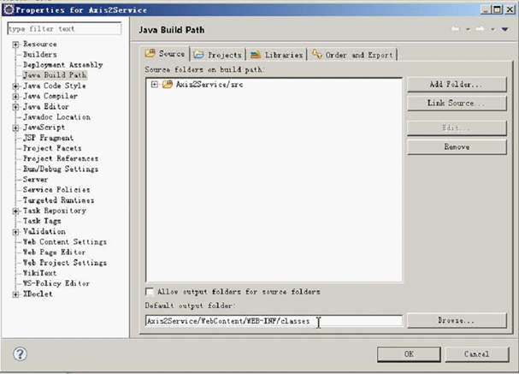Select Targeted Runtimes in the tree

tap(59, 200)
